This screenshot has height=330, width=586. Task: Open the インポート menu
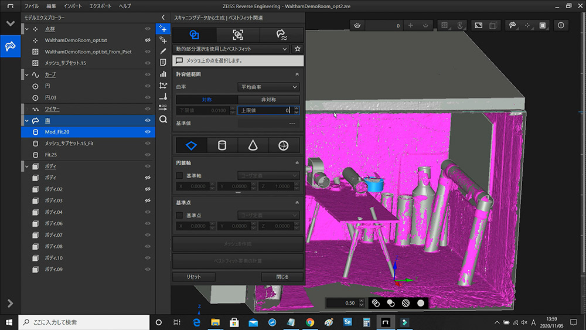(73, 5)
